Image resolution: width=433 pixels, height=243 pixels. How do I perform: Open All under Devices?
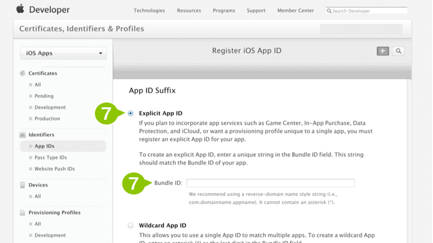(x=38, y=196)
